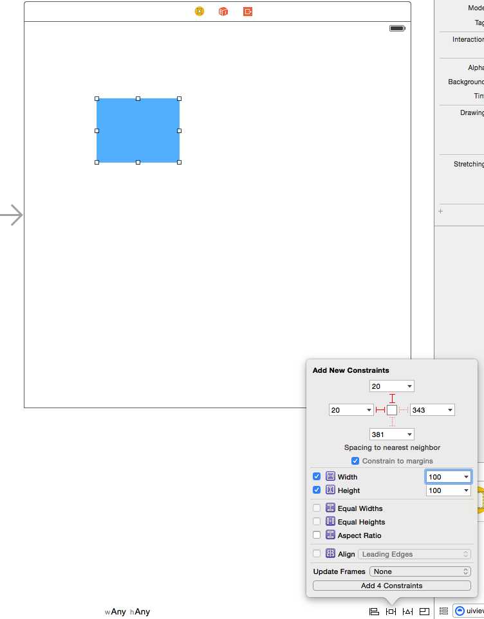Click the wAny hAny size class control
This screenshot has width=484, height=619.
pyautogui.click(x=127, y=611)
